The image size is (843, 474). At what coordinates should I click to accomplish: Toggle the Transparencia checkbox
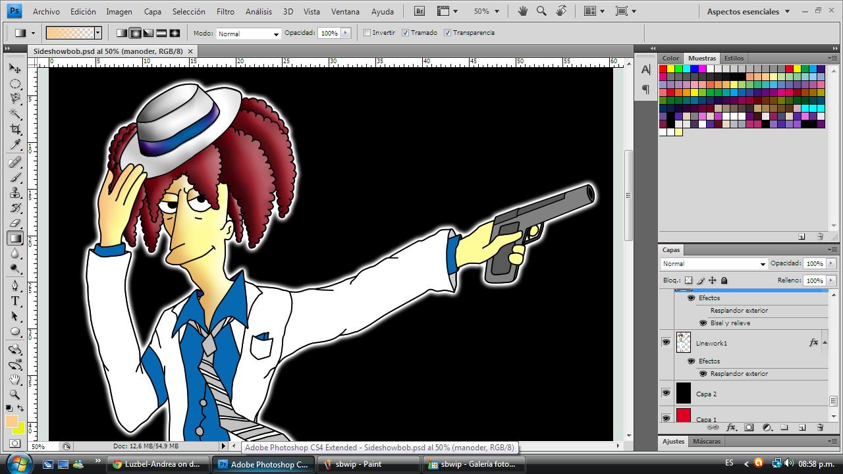(448, 33)
